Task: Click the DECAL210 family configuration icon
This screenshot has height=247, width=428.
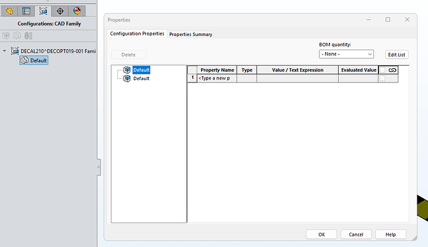Action: [x=14, y=51]
